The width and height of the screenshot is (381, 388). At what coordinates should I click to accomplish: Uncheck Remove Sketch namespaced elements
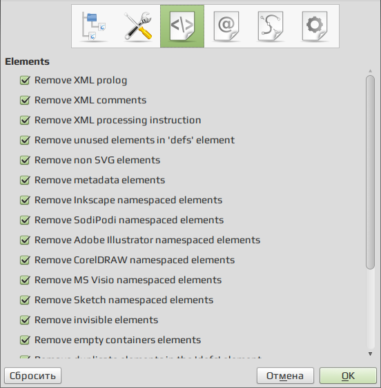[x=25, y=300]
